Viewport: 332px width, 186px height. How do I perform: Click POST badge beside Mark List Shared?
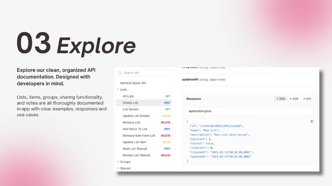pos(167,149)
